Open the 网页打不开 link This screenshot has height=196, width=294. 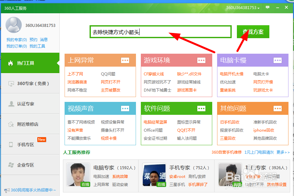111,82
